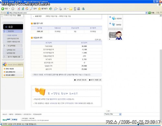162x126 pixels.
Task: Open 납부방법 변경 submenu link
Action: 11,53
